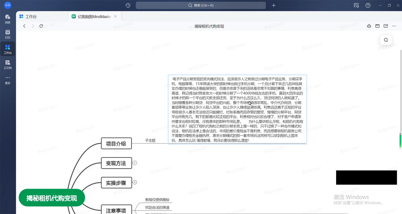The image size is (402, 214).
Task: Open a new tab with the plus button
Action: pos(273,5)
